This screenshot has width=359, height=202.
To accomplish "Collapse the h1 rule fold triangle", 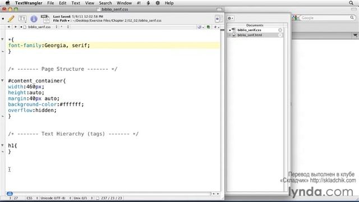I will 2,145.
